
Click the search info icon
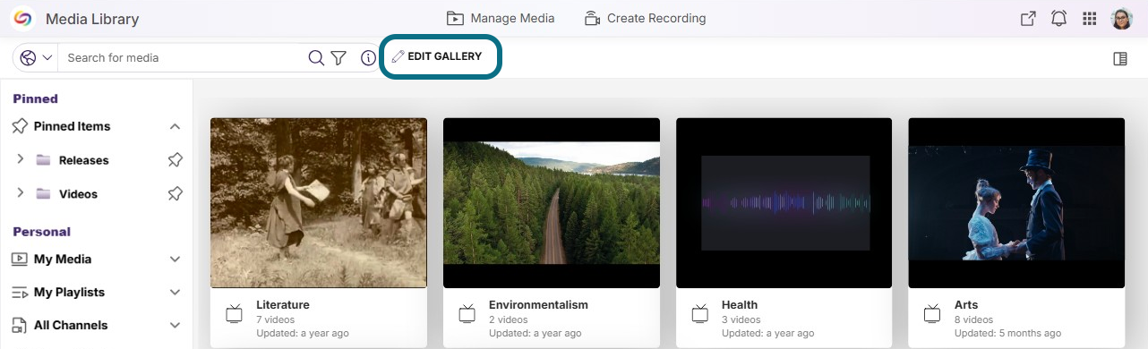tap(368, 57)
